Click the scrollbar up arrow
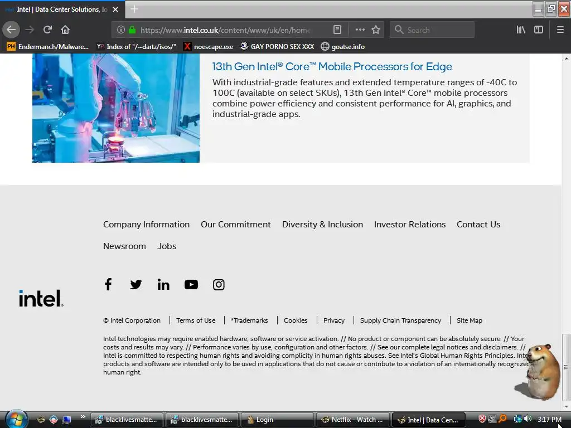The image size is (571, 428). click(x=566, y=58)
